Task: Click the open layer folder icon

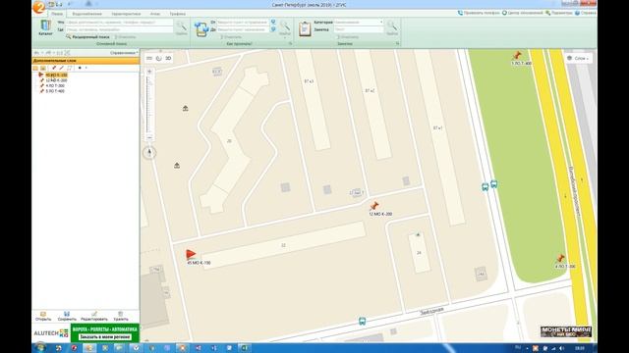Action: 43,68
